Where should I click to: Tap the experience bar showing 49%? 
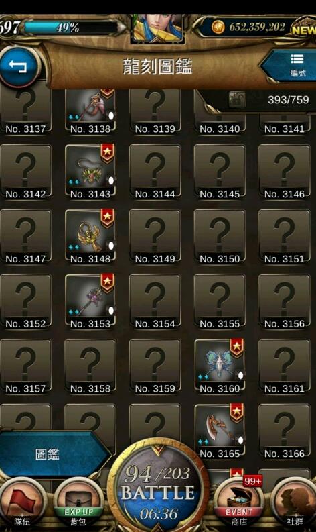click(71, 27)
